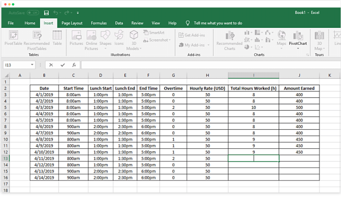Open the Icons illustration gallery
341x202 pixels.
click(119, 38)
